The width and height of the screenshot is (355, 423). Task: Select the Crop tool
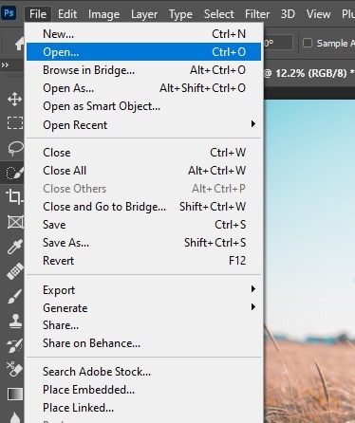[14, 196]
